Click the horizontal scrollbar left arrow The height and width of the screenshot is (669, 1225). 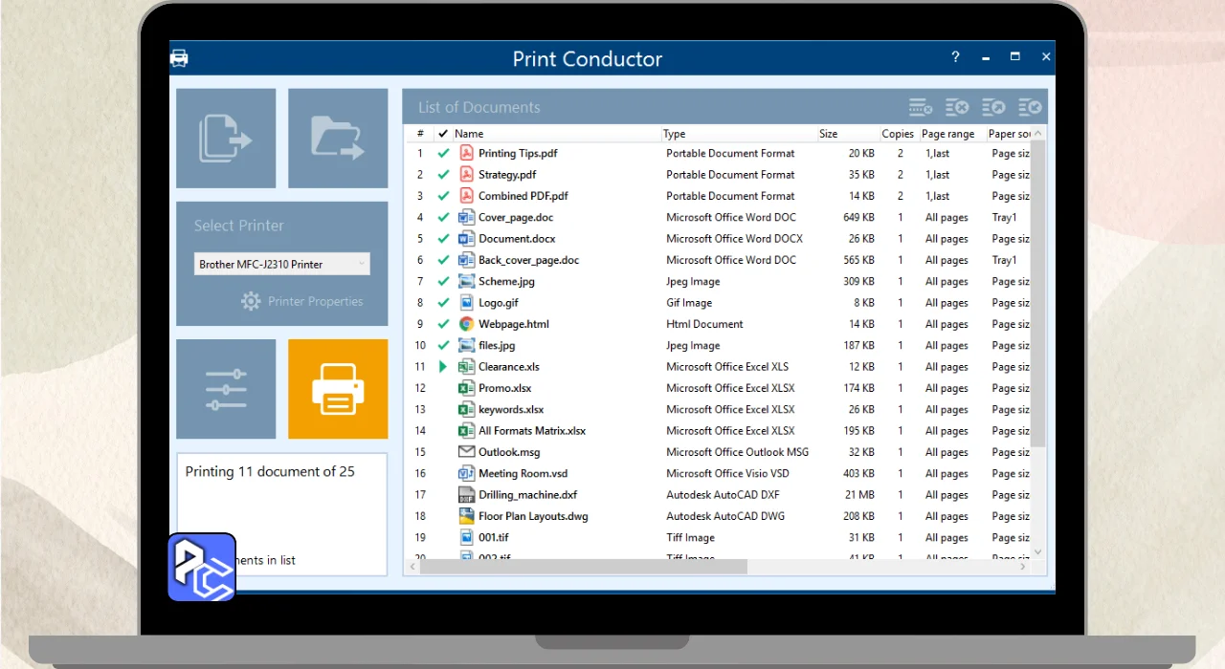coord(412,567)
